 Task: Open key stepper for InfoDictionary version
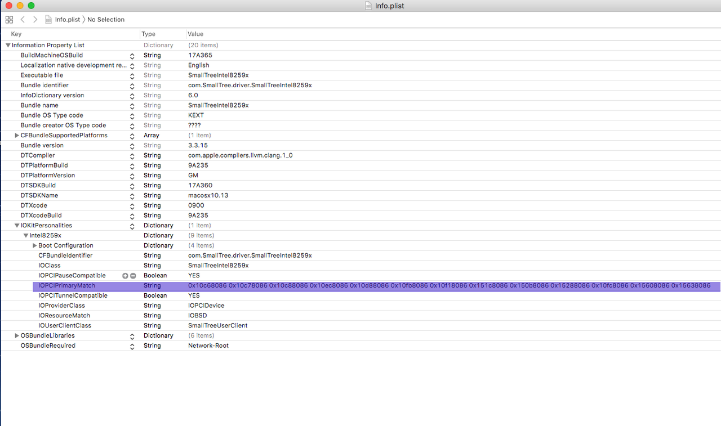tap(132, 96)
